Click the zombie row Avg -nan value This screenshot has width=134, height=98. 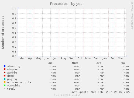[101, 73]
